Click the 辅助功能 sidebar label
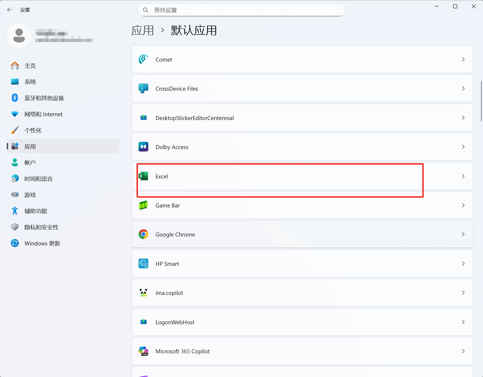The height and width of the screenshot is (377, 483). pyautogui.click(x=36, y=211)
